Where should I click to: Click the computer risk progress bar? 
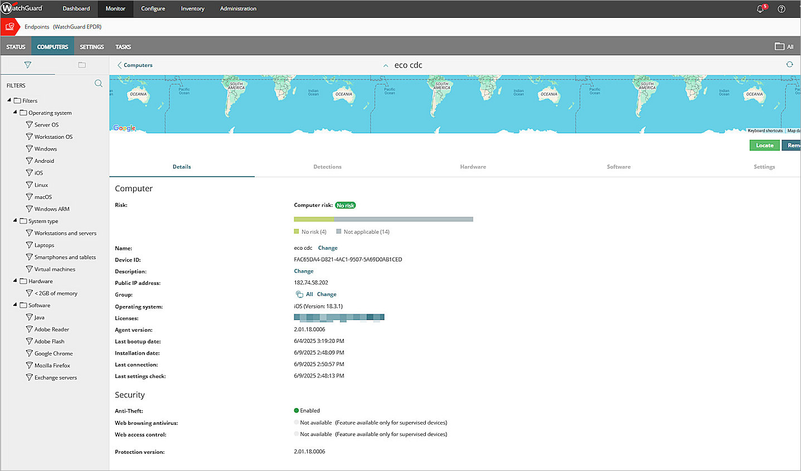383,220
